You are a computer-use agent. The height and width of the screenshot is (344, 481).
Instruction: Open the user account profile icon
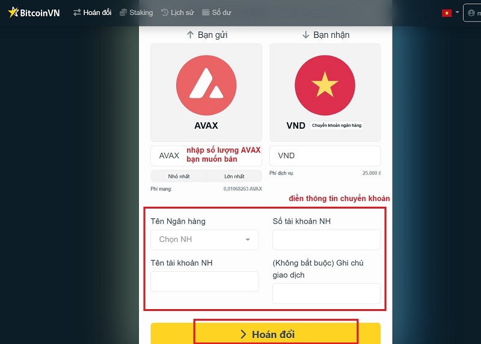[x=471, y=13]
